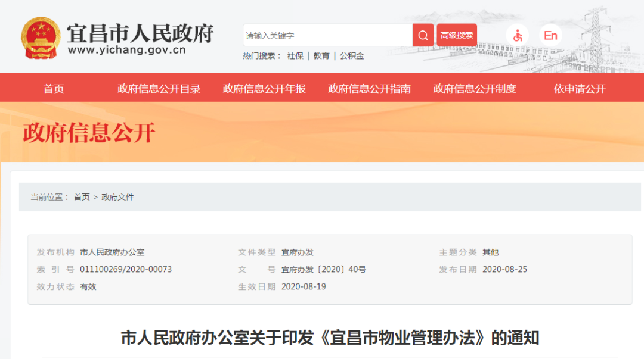Open 政府信息公开年报 menu item
Screen dimensions: 644x359
[x=264, y=89]
